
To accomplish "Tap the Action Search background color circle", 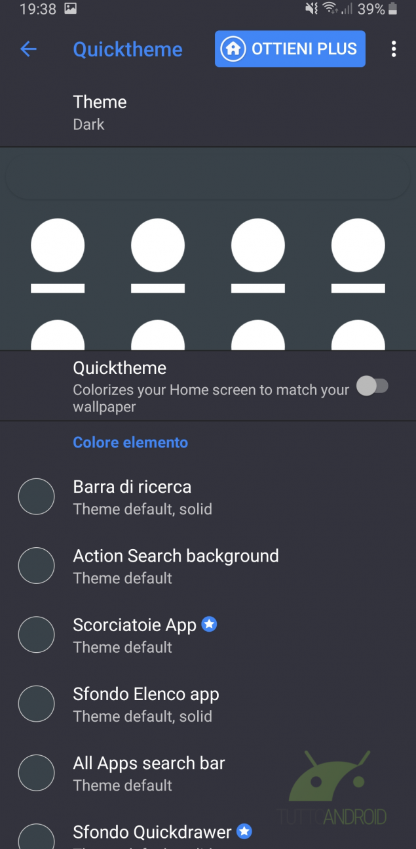I will tap(36, 566).
